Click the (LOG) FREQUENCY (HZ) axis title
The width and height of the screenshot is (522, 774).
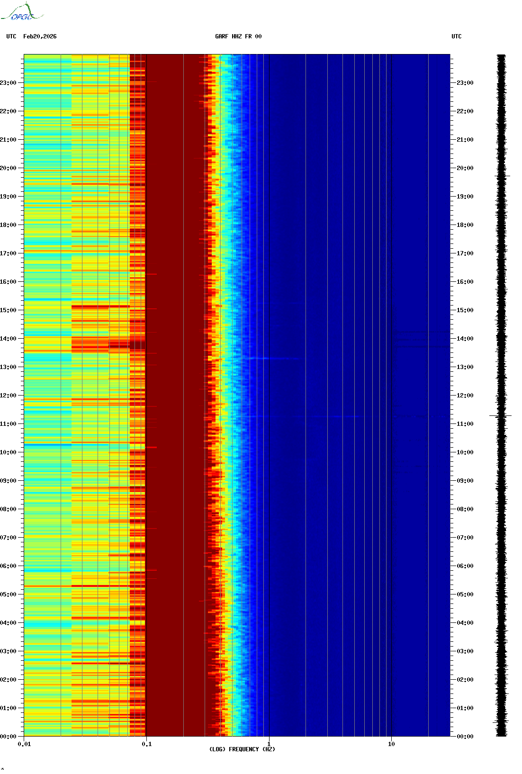(242, 749)
